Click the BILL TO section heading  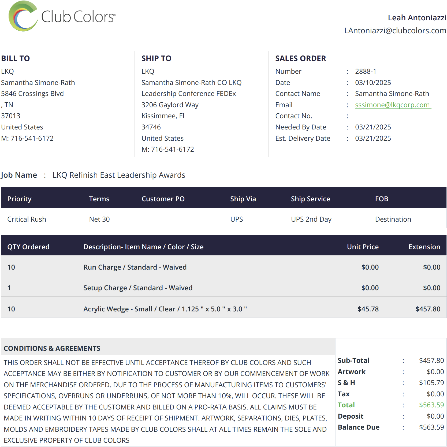tap(16, 58)
